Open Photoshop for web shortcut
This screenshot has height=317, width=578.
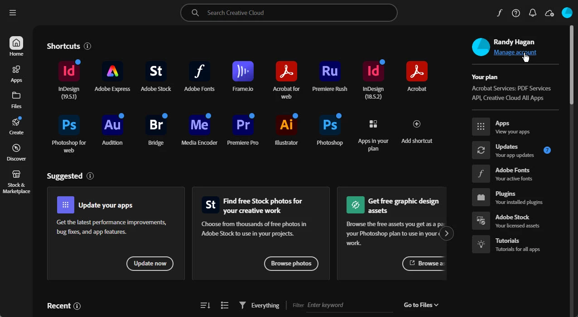tap(69, 125)
